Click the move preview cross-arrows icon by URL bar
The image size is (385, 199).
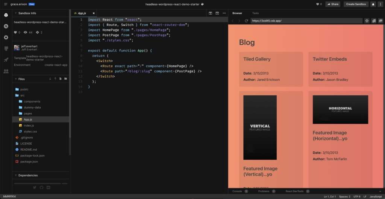click(367, 21)
